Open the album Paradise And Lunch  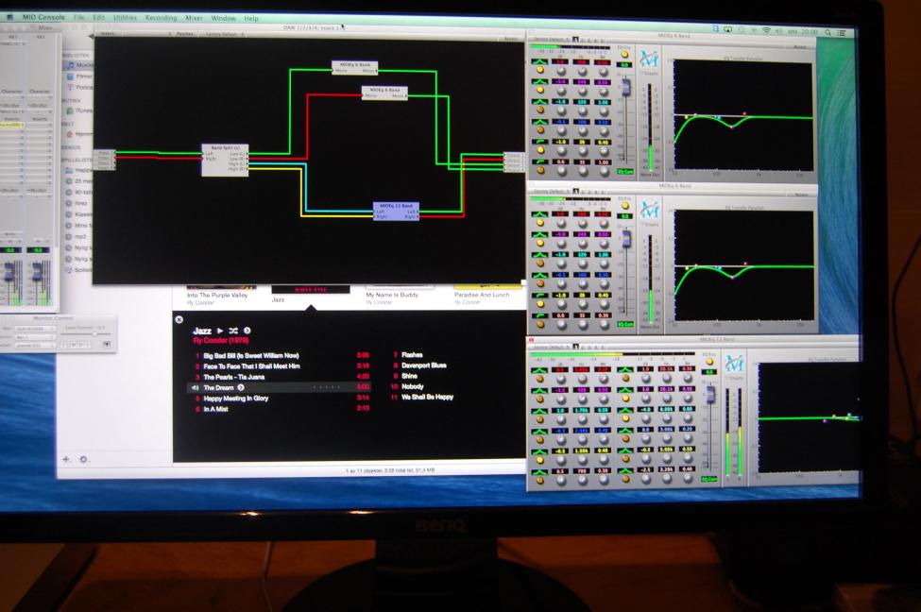[x=482, y=295]
